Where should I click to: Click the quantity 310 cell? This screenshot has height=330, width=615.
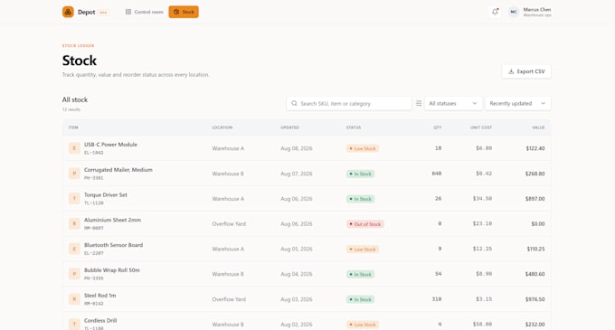[x=437, y=299]
